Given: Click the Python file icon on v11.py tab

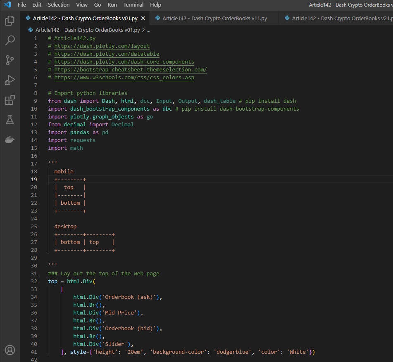Looking at the screenshot, I should [157, 18].
